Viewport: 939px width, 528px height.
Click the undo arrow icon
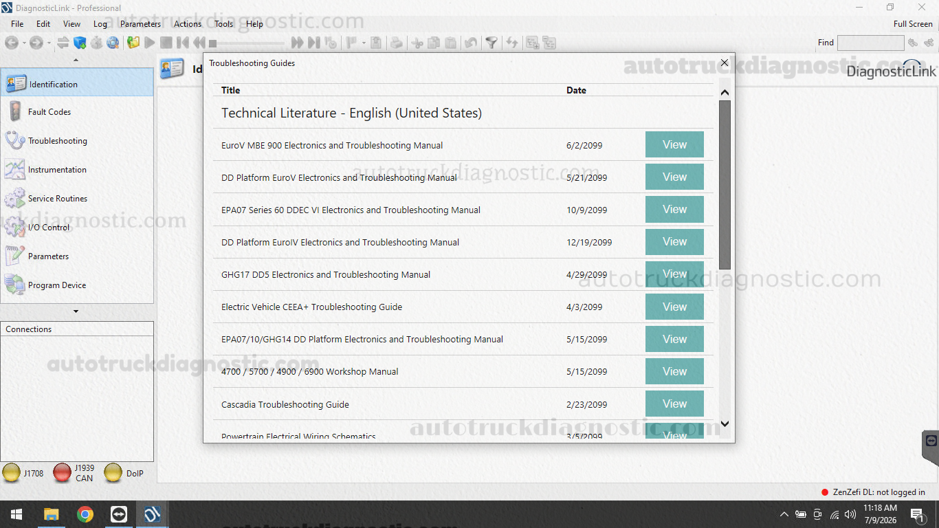pos(471,43)
